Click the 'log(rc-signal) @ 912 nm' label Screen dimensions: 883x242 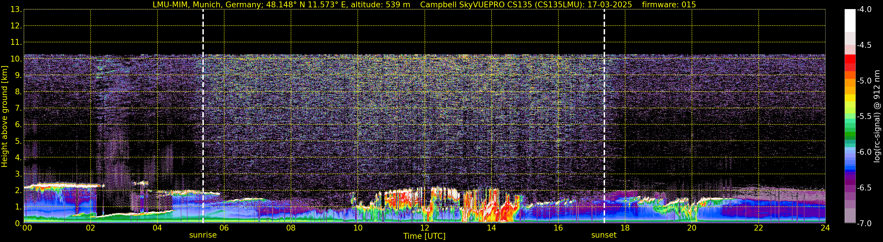pyautogui.click(x=877, y=117)
